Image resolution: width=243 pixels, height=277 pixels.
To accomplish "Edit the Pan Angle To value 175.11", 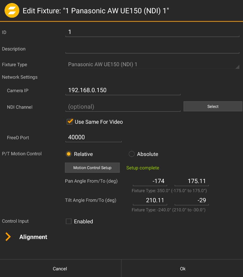I will (x=191, y=181).
